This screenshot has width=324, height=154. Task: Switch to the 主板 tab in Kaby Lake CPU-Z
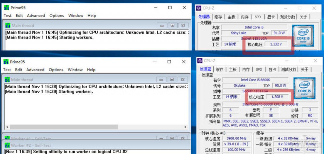click(x=232, y=17)
